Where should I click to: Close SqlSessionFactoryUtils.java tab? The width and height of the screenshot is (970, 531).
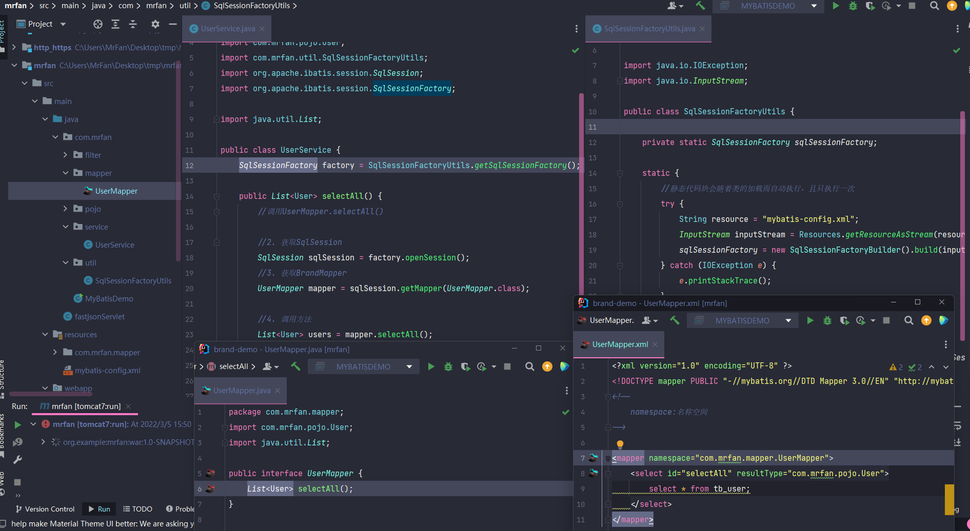tap(702, 29)
